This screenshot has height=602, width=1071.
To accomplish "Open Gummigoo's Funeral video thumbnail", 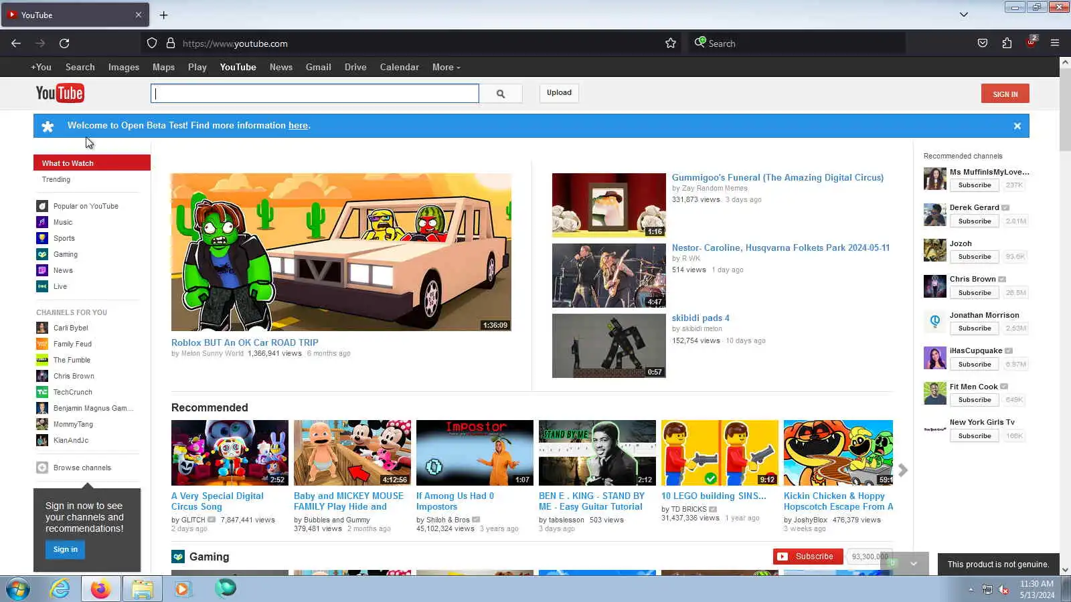I will pyautogui.click(x=609, y=205).
